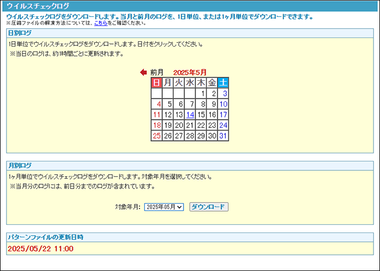Download the log for May 14

(190, 115)
